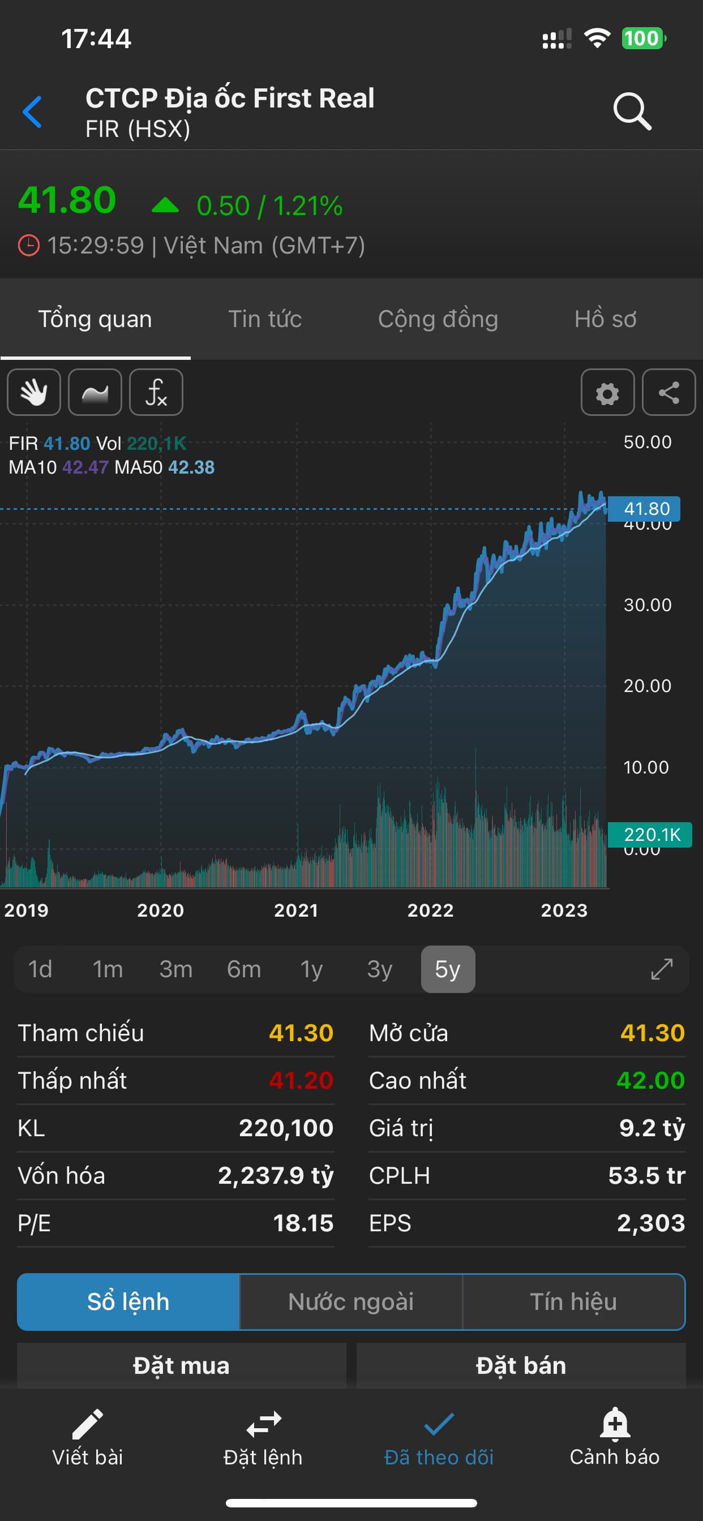Show the Nước ngoài segment

coord(351,1301)
